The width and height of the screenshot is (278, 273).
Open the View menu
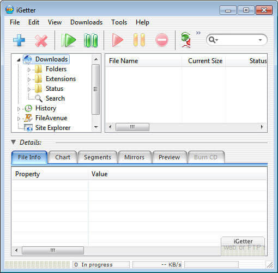coord(55,22)
